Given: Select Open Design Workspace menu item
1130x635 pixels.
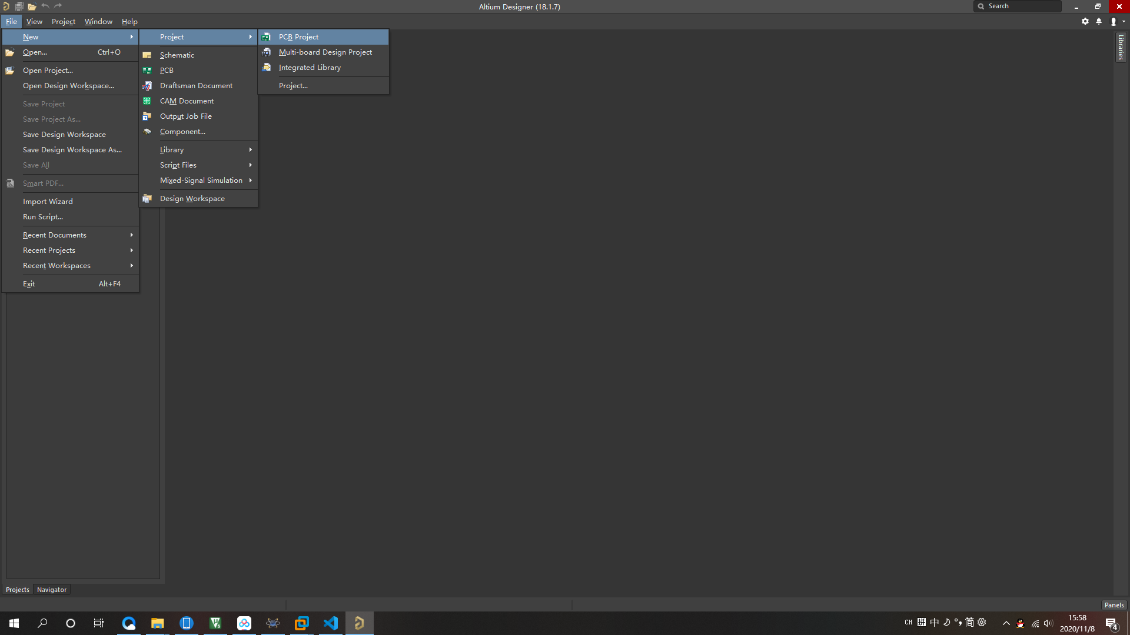Looking at the screenshot, I should (x=71, y=86).
